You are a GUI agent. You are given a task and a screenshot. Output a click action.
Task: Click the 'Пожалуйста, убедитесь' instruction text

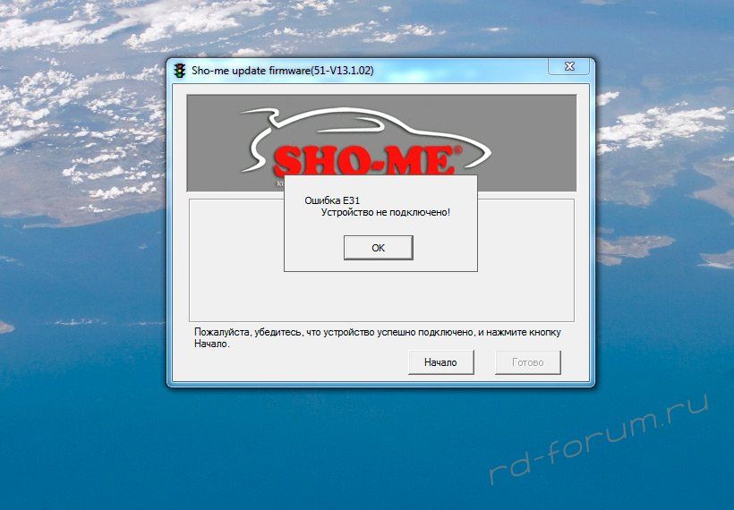point(378,338)
